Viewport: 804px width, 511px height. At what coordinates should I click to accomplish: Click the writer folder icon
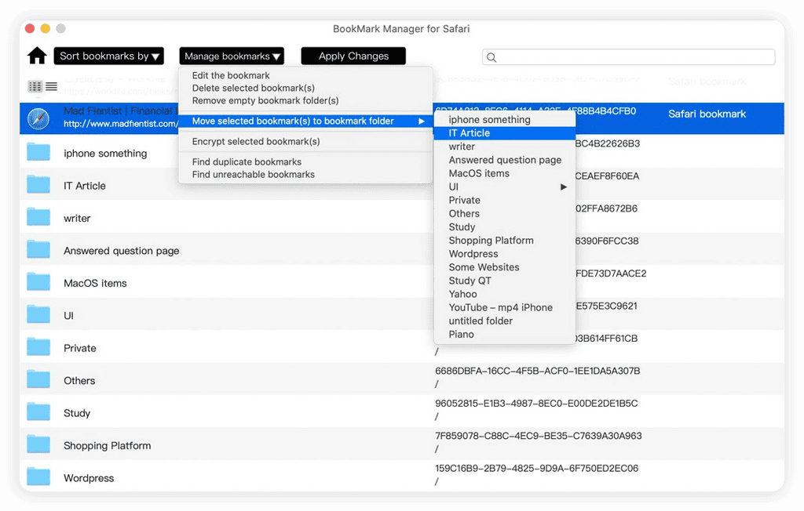click(38, 217)
